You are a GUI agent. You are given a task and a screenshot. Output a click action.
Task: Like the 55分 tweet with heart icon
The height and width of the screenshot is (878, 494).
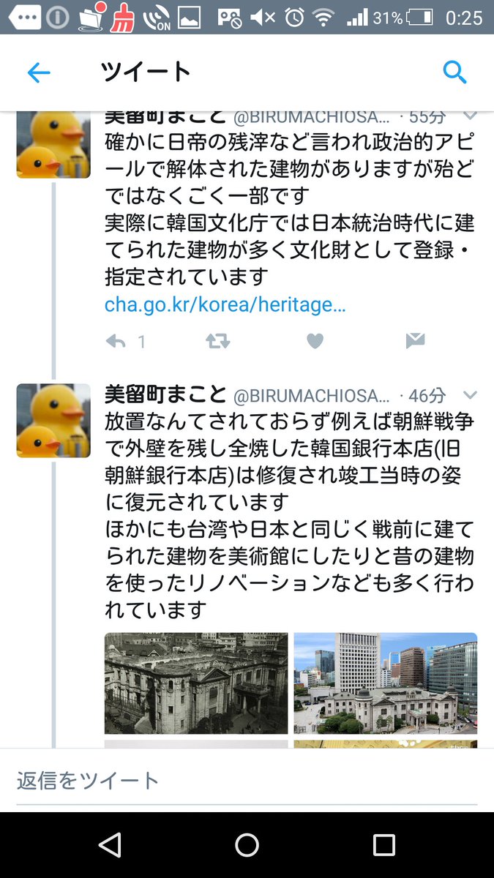pyautogui.click(x=315, y=341)
